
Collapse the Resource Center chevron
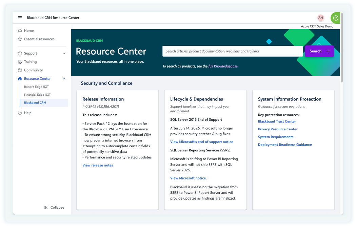click(64, 79)
